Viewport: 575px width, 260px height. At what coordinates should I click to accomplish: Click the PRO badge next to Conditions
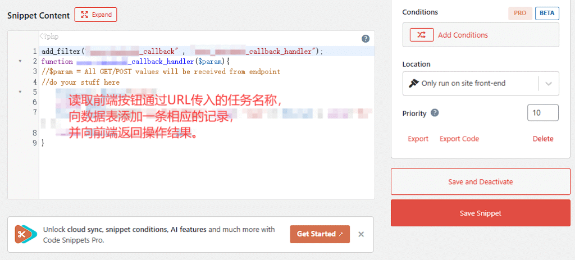click(x=519, y=13)
